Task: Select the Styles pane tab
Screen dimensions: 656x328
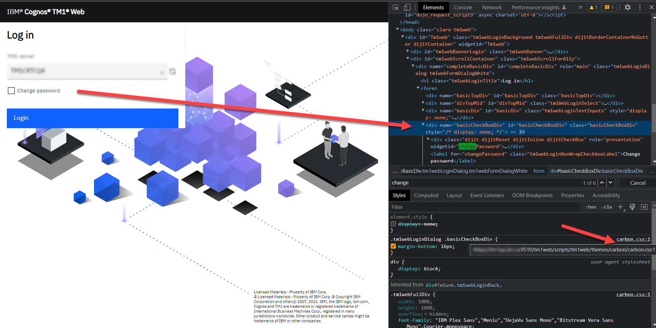Action: [x=399, y=195]
